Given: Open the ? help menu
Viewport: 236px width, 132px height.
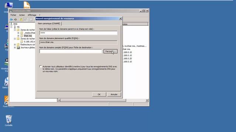Looking at the screenshot, I should click(x=39, y=15).
